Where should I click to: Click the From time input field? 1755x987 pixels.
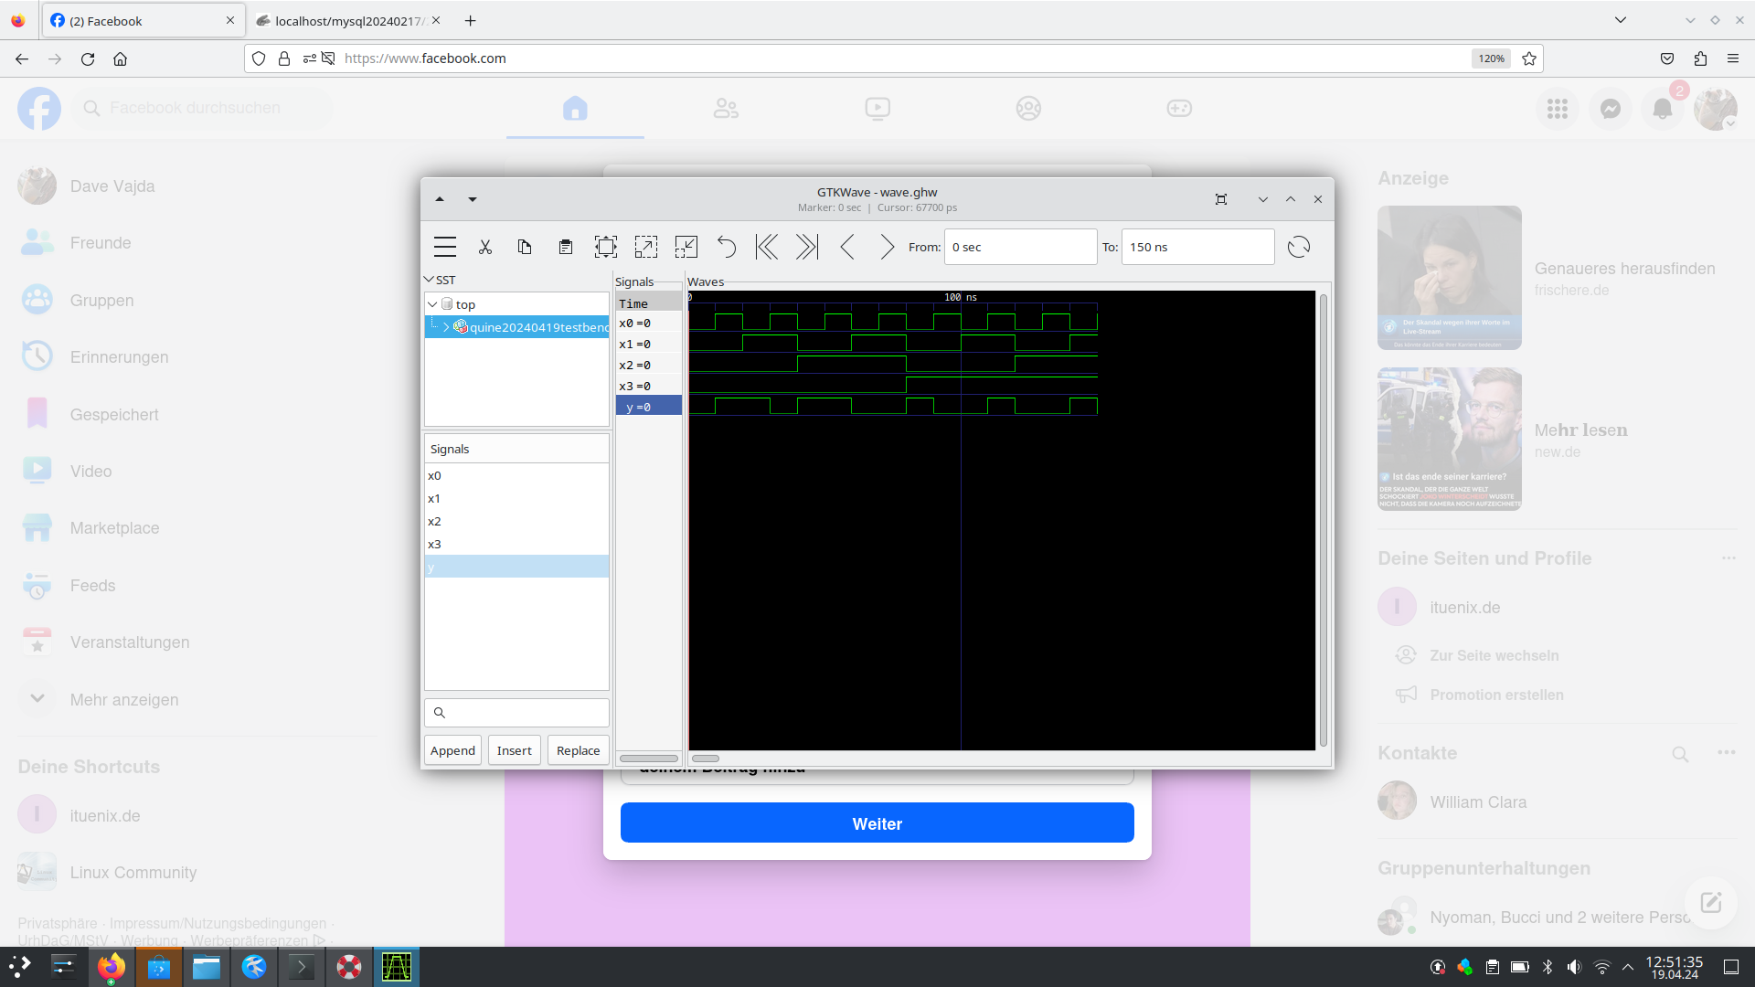1017,246
